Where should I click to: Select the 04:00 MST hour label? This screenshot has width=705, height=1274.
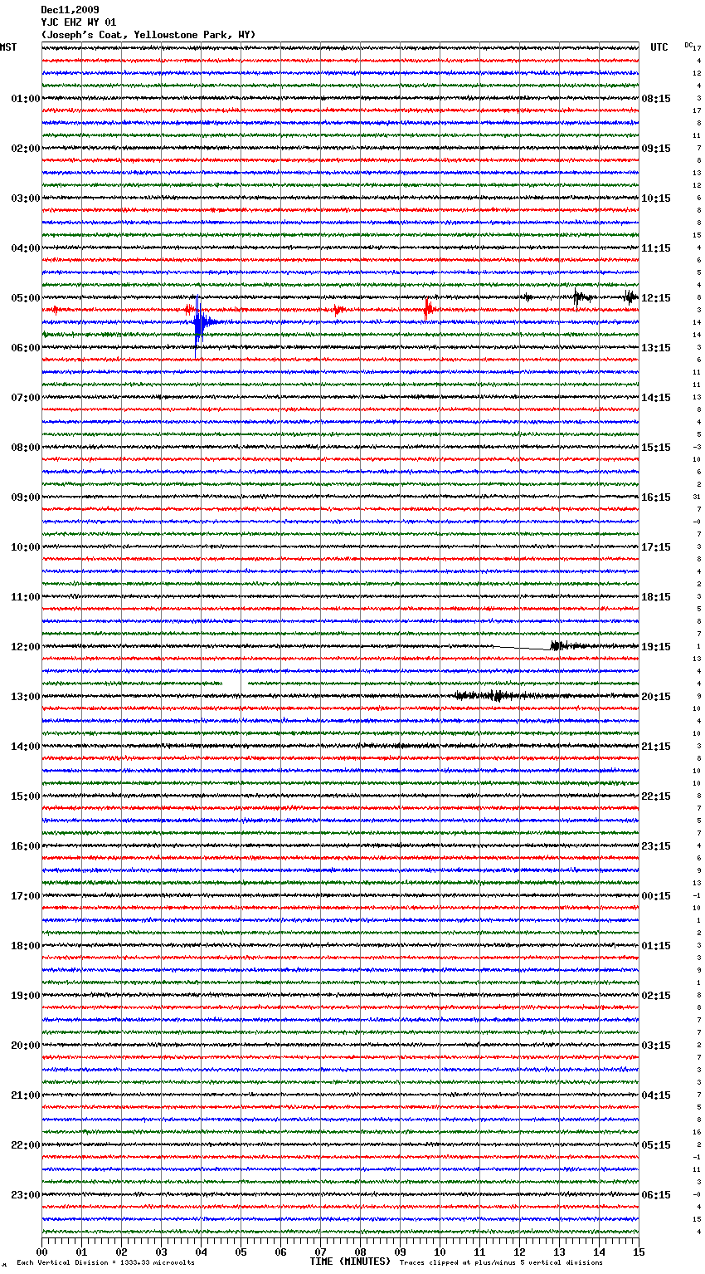point(25,248)
